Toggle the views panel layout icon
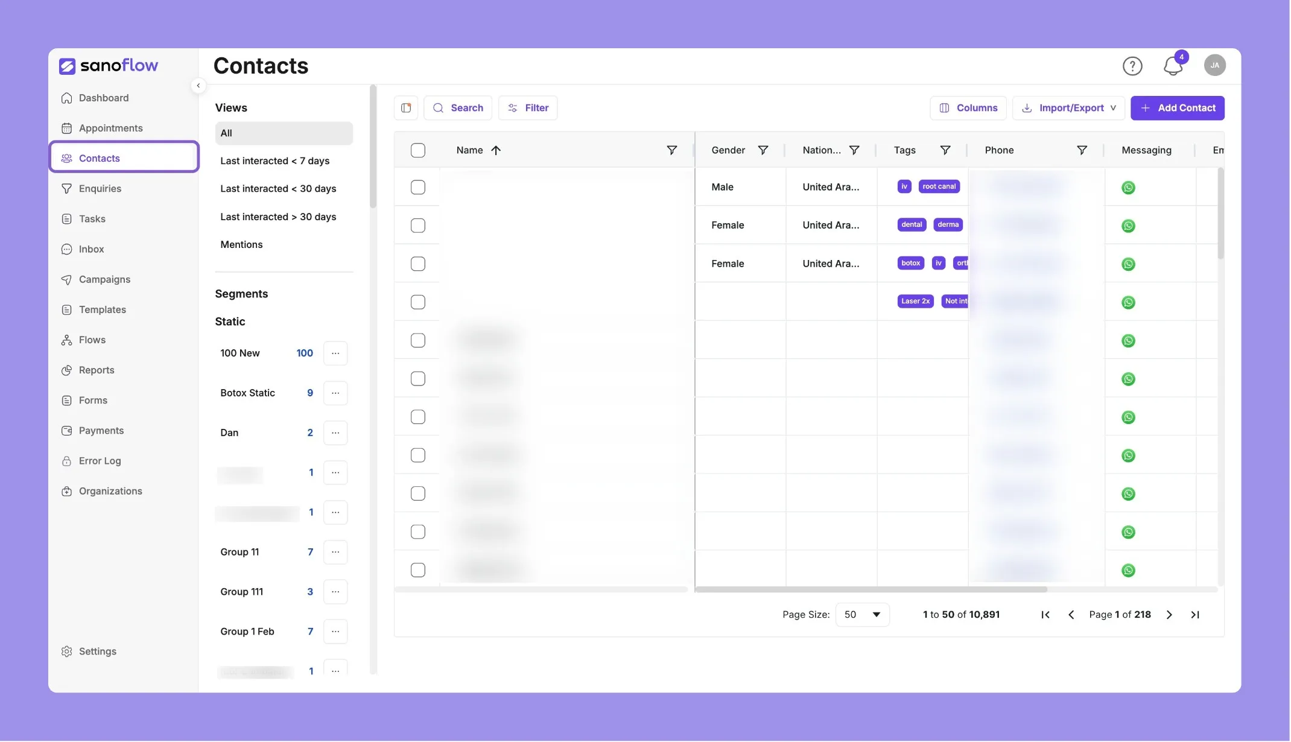Viewport: 1291px width, 742px height. (406, 108)
